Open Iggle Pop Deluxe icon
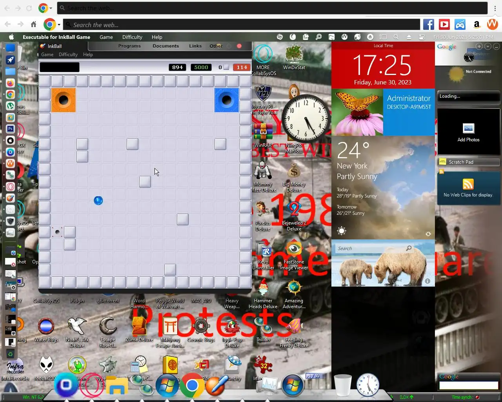This screenshot has width=502, height=402. 232,332
